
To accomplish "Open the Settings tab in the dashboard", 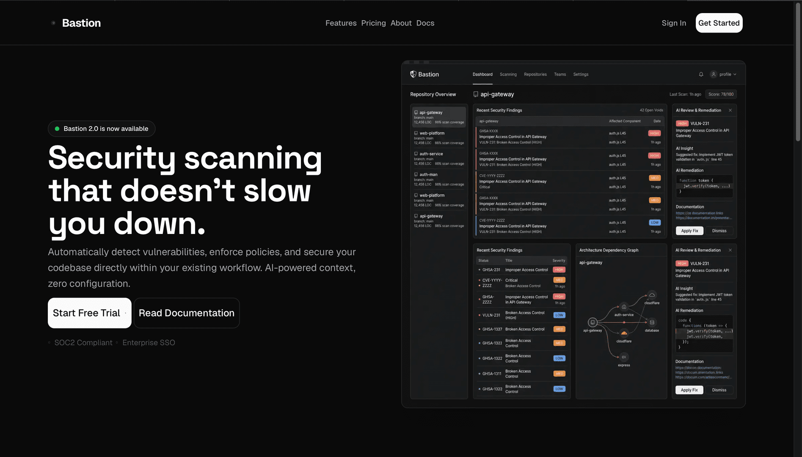I will [x=581, y=74].
